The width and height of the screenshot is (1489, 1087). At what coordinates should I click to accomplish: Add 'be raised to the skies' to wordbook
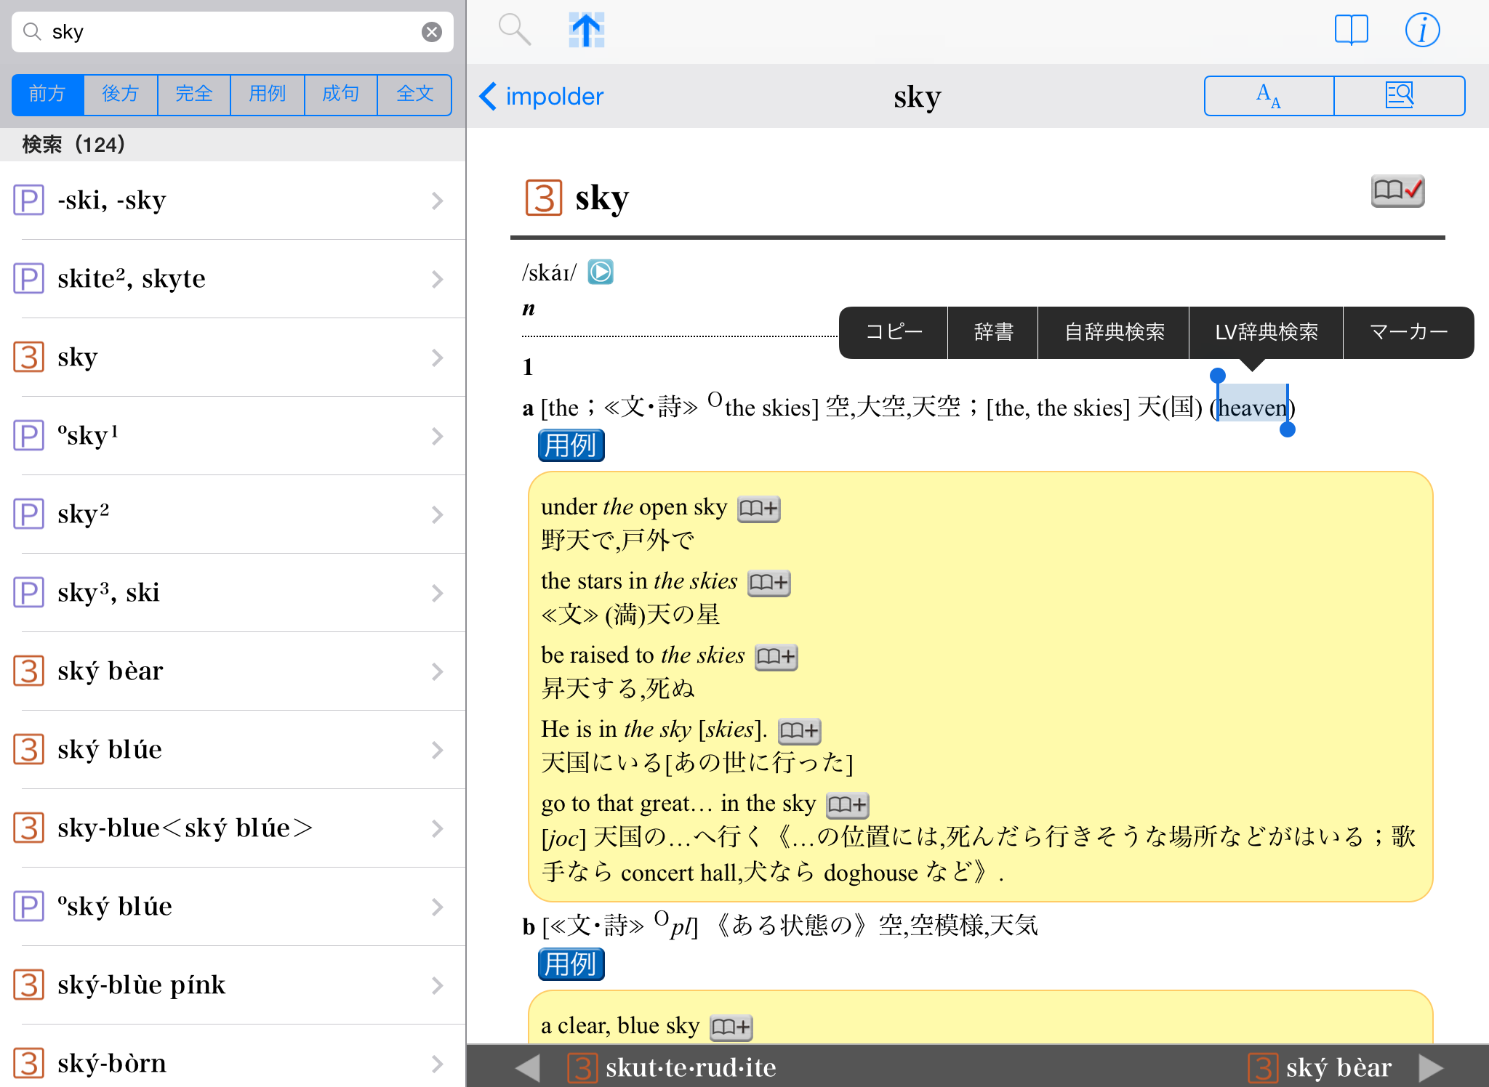pos(776,657)
